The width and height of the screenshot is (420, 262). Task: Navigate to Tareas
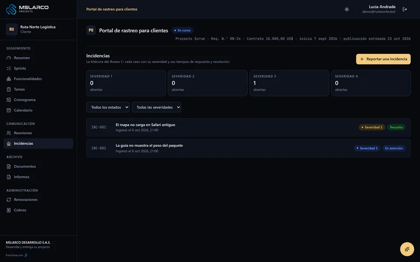[x=38, y=89]
